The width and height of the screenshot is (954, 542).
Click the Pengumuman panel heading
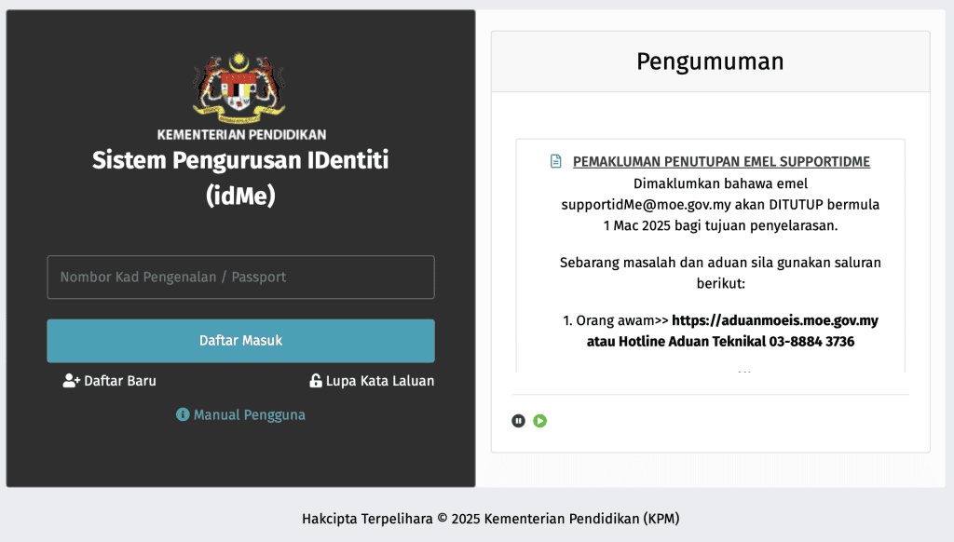click(710, 61)
